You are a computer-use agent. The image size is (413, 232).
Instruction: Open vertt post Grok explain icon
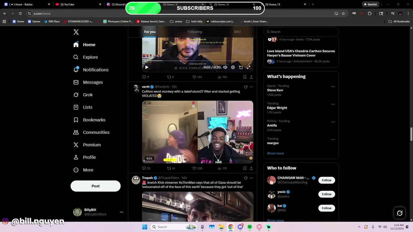point(246,87)
